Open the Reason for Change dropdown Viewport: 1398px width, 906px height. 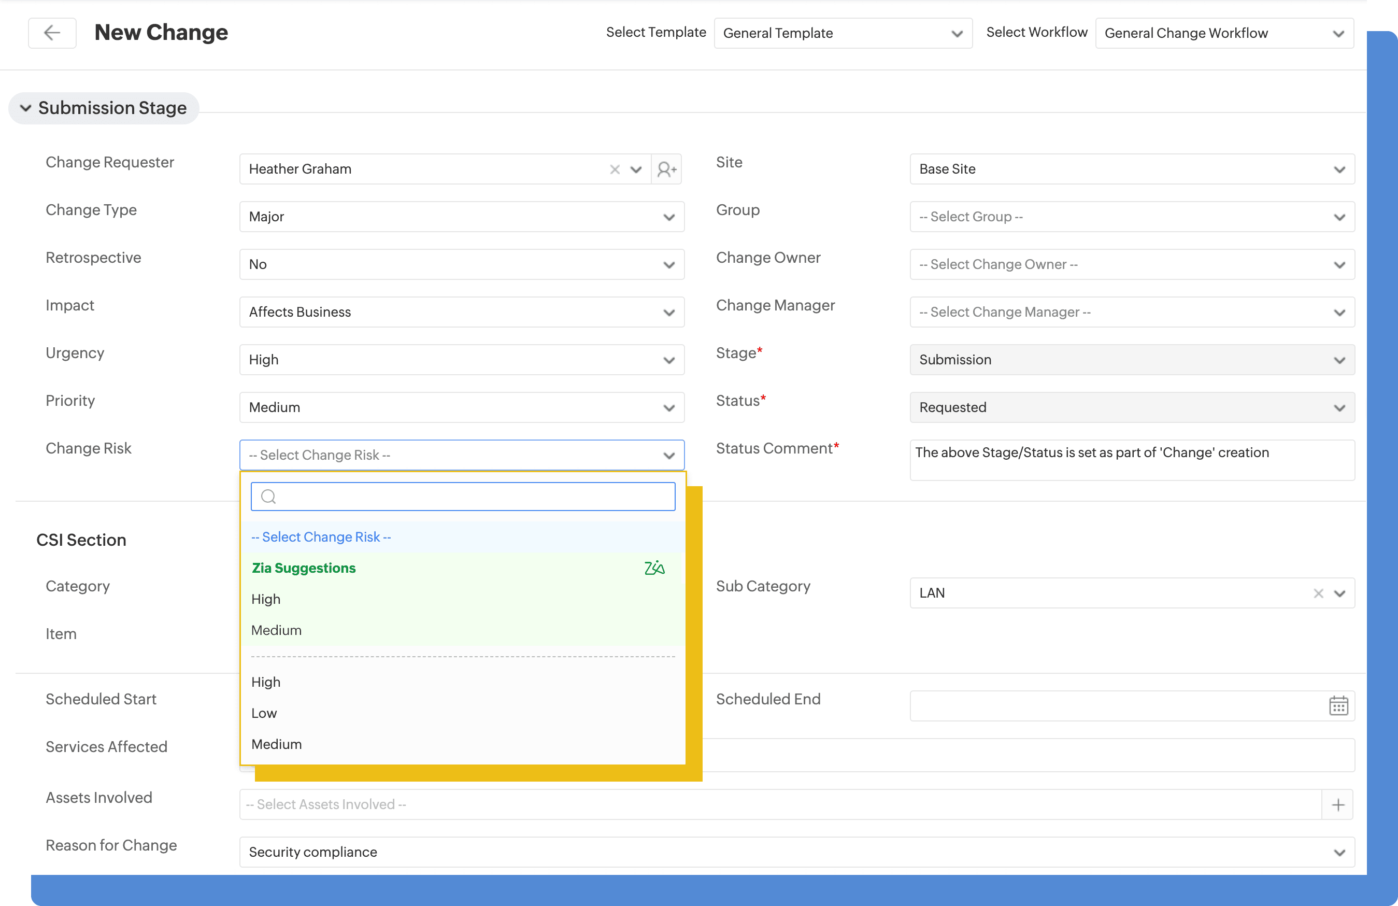(x=796, y=852)
